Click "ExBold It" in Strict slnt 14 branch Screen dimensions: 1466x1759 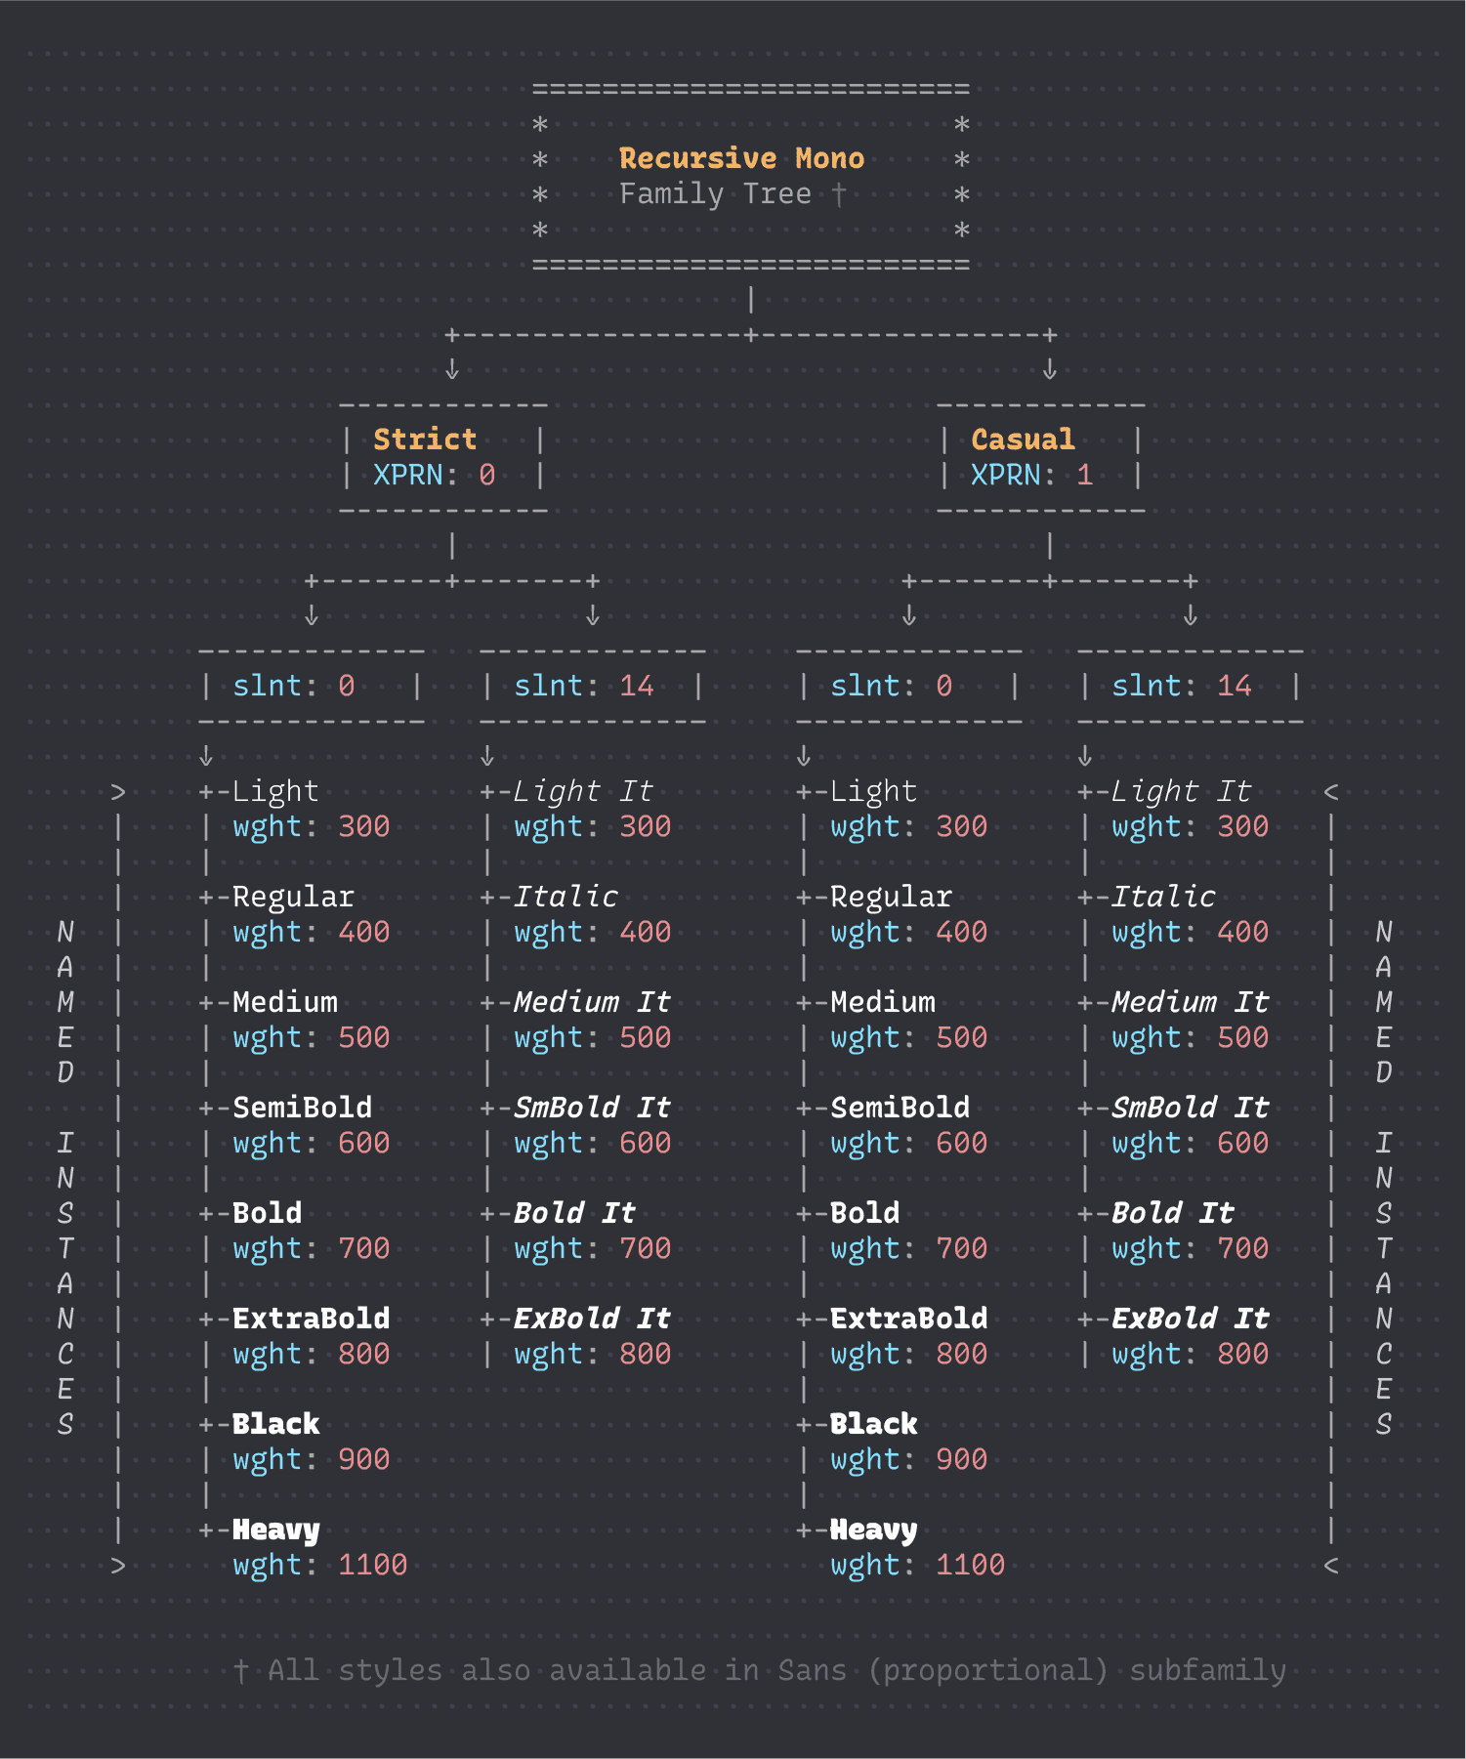coord(592,1319)
